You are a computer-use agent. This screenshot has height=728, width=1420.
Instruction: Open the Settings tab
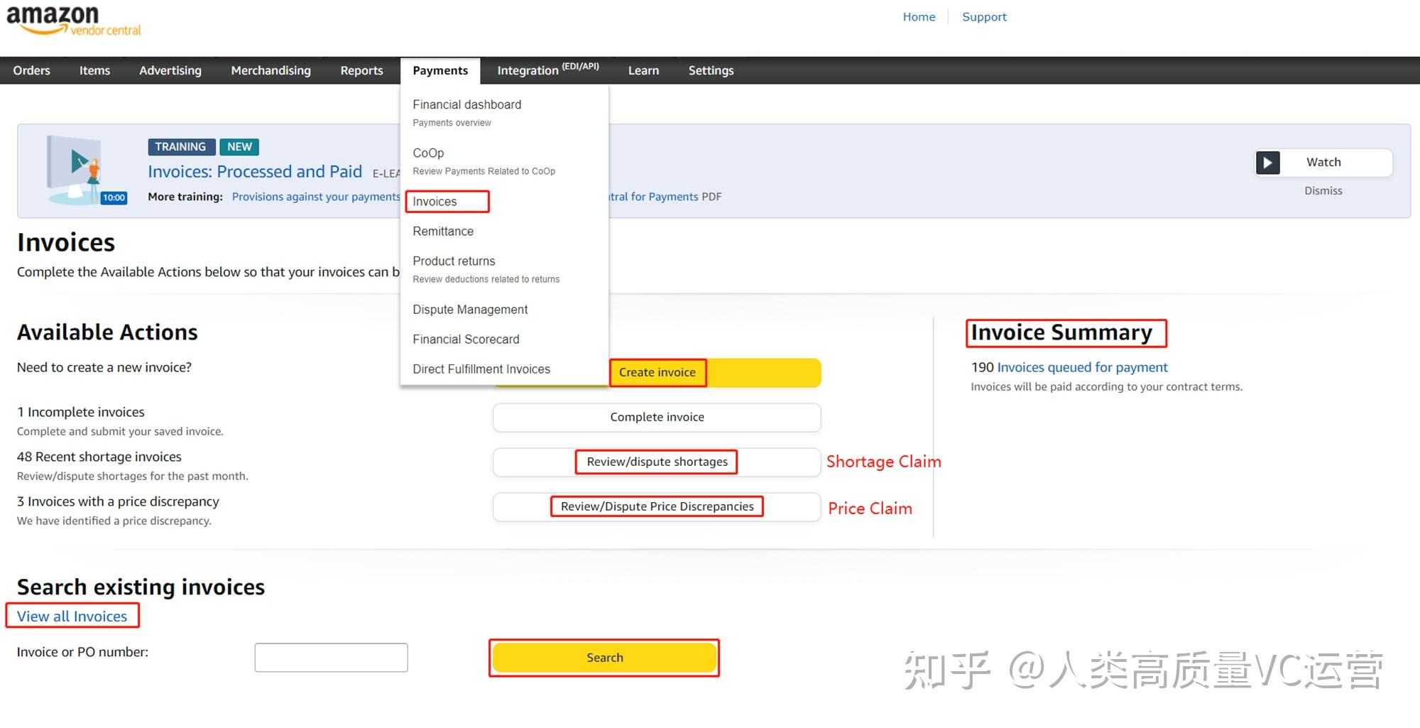pyautogui.click(x=711, y=70)
